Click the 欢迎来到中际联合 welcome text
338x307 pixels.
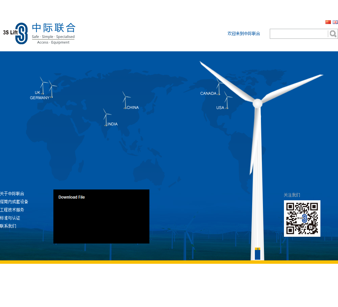244,34
